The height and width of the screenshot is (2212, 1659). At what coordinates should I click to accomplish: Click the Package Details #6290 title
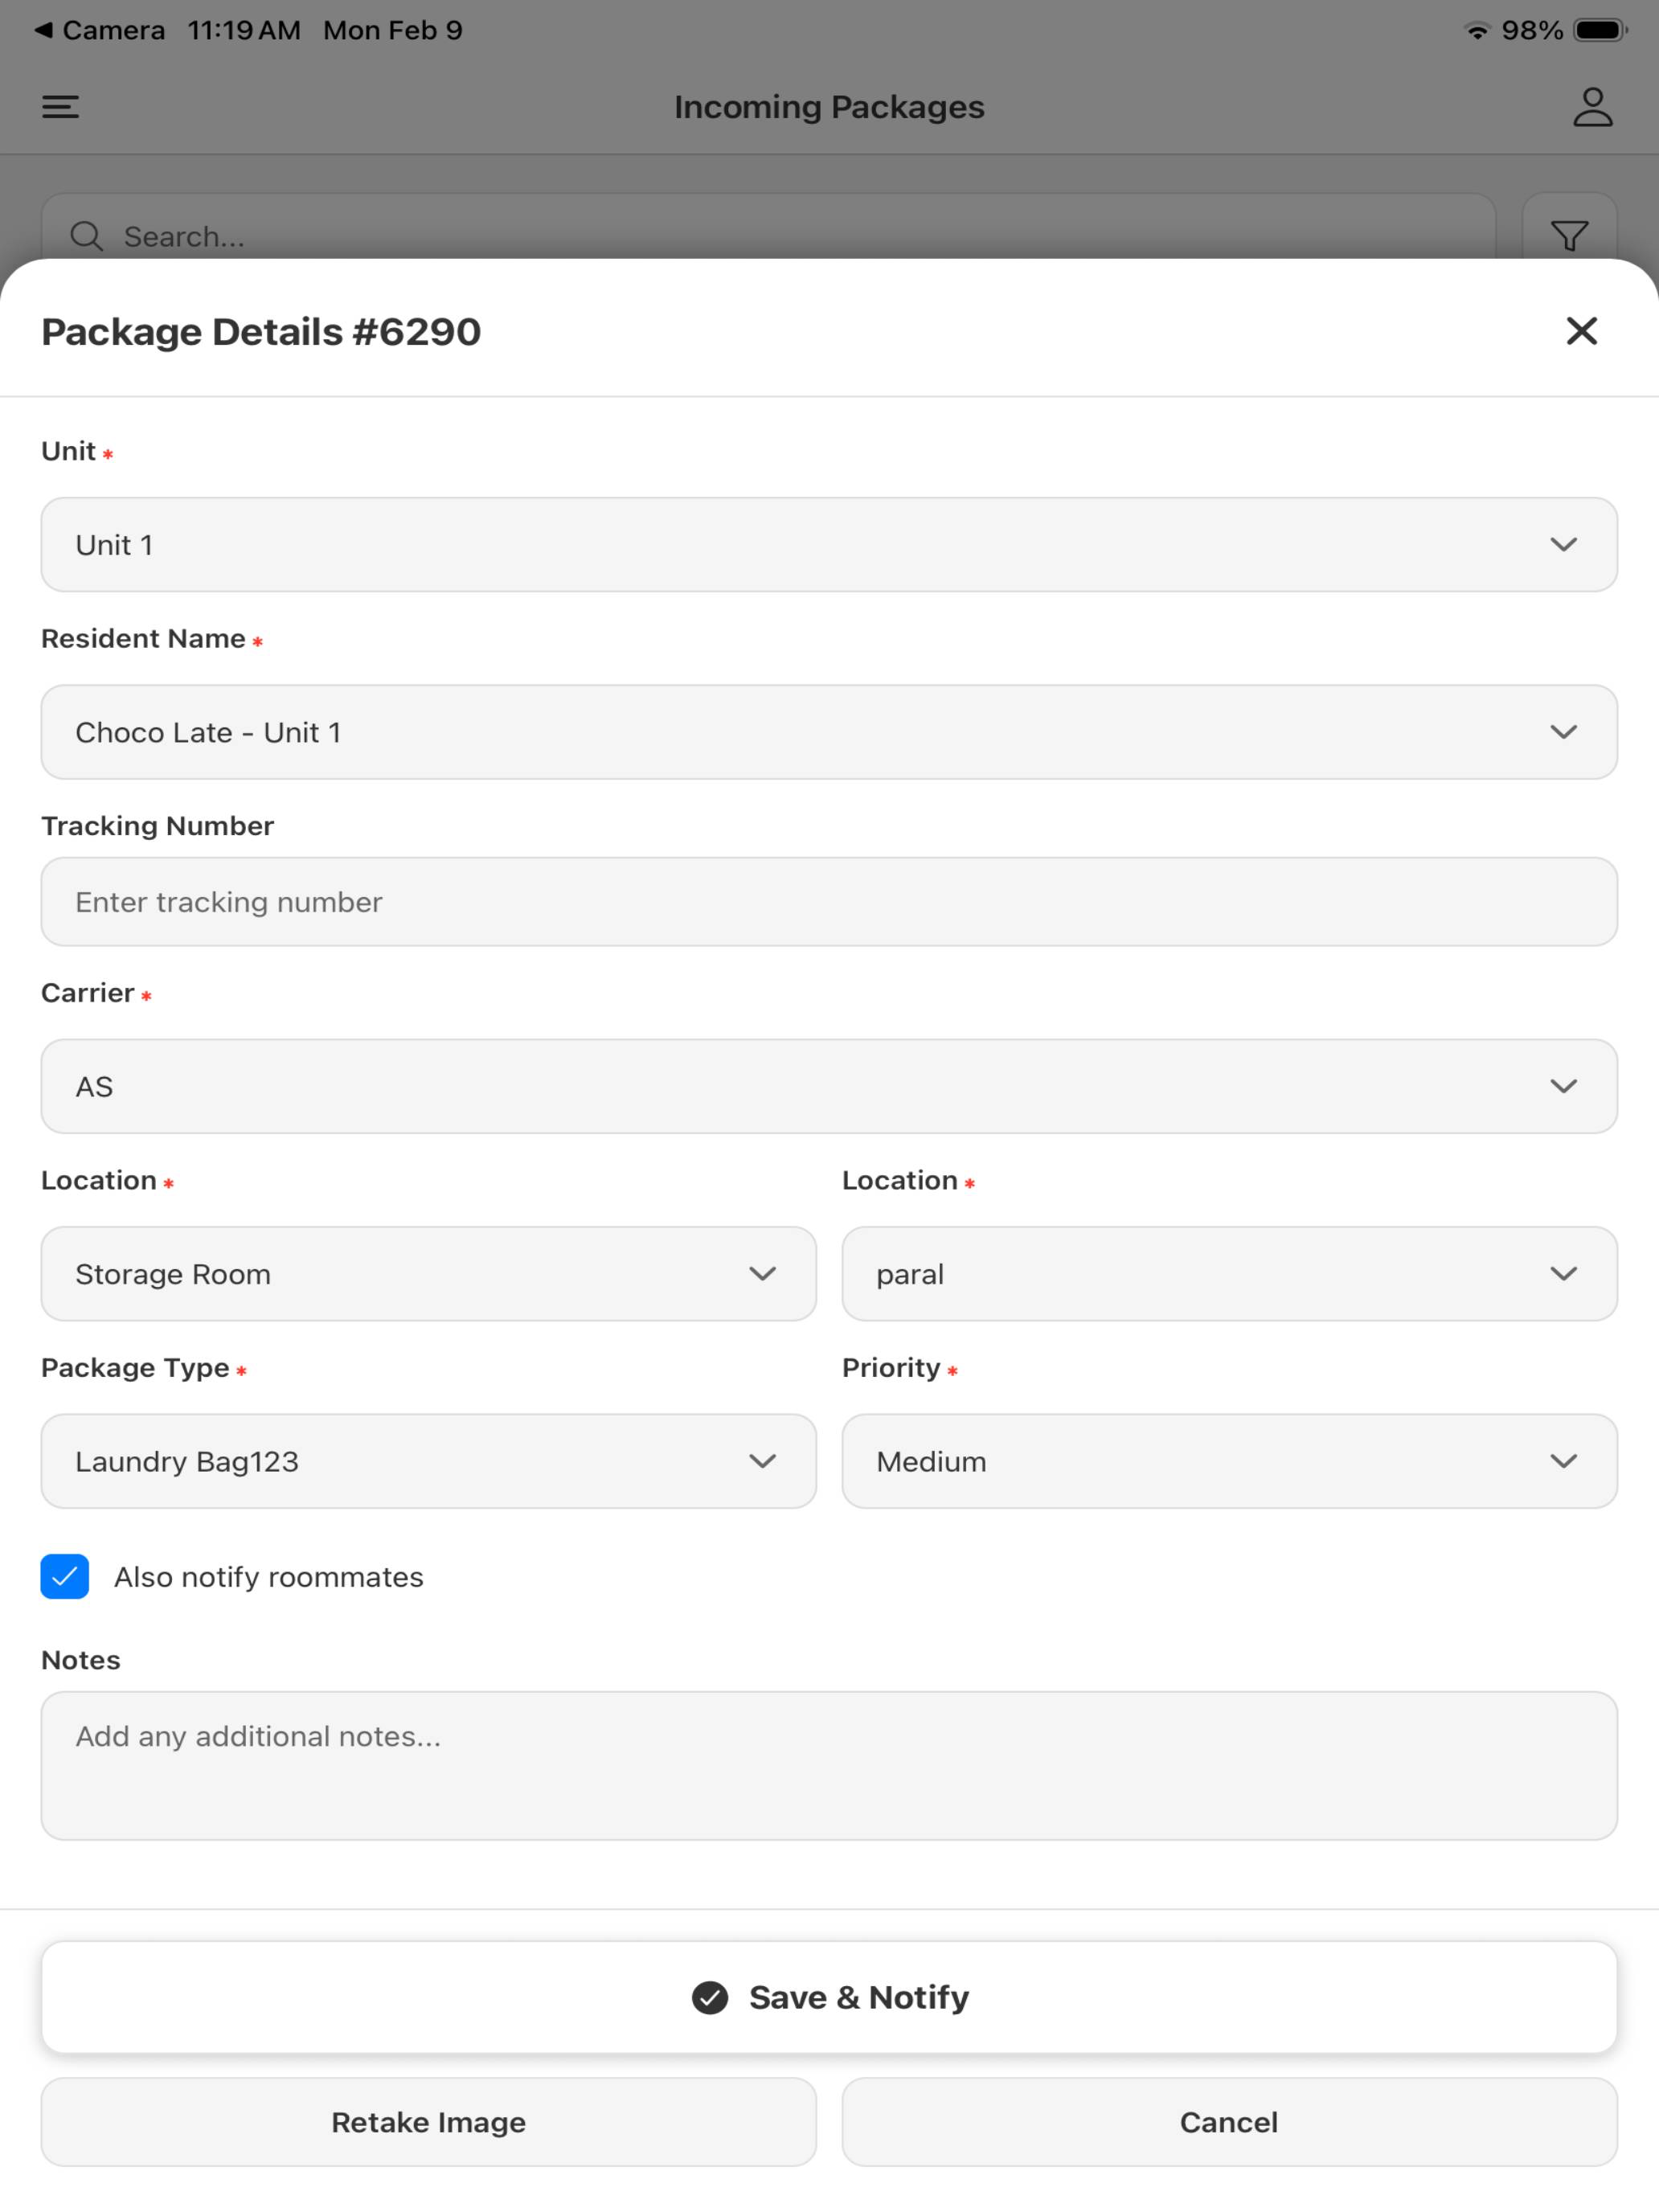[261, 332]
